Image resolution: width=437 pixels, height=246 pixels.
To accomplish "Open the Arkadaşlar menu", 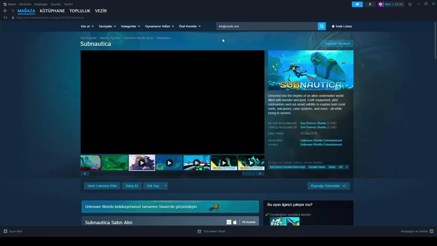I will pyautogui.click(x=41, y=4).
